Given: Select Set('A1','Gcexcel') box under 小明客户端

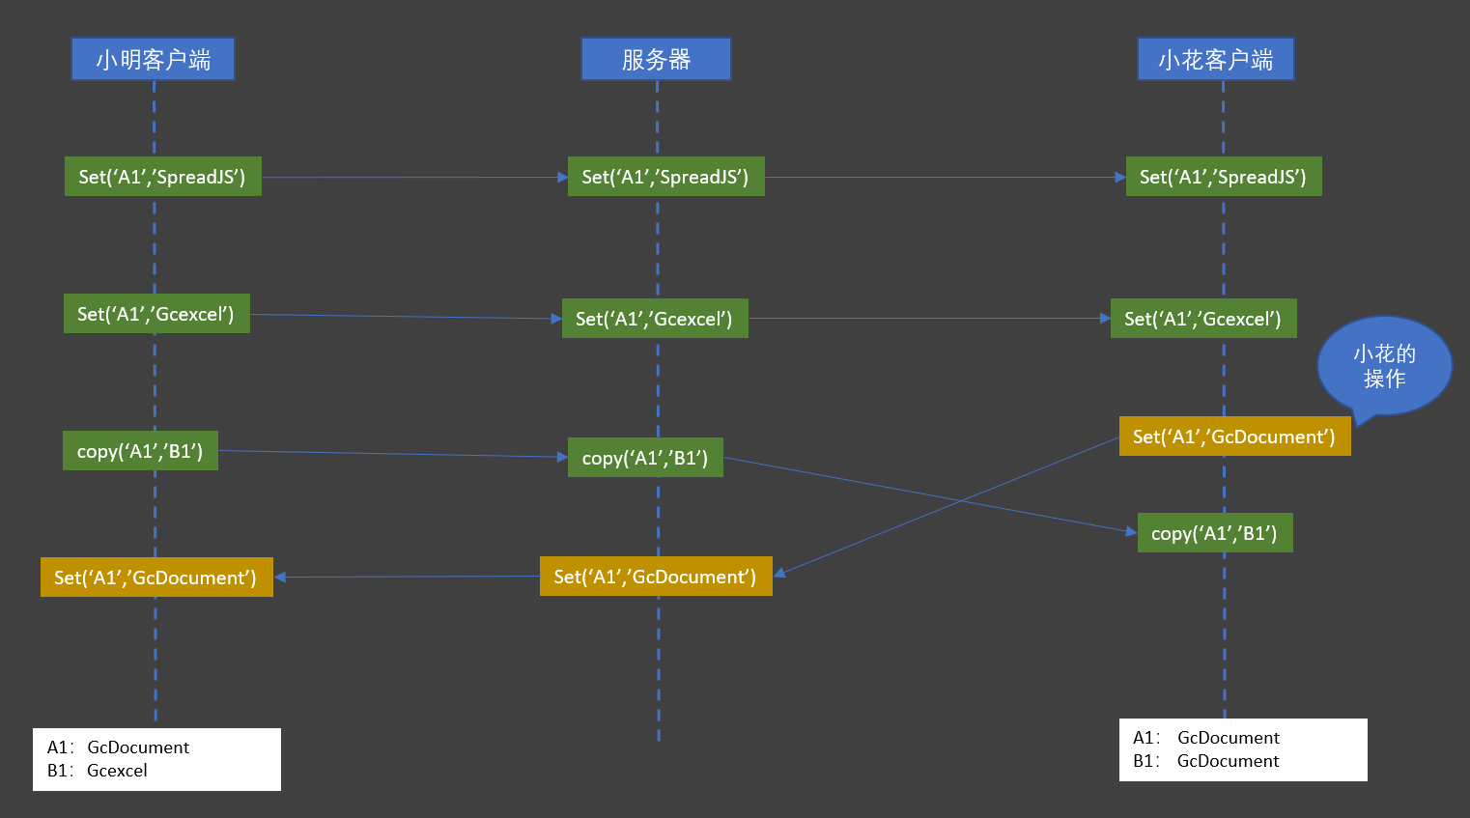Looking at the screenshot, I should [x=156, y=314].
